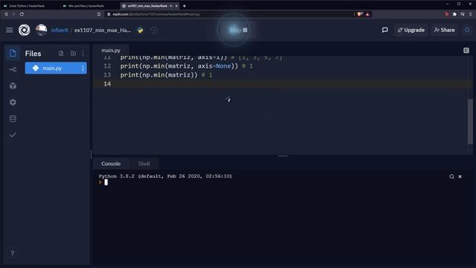Switch to the Shell tab
Screen dimensions: 476x268
click(144, 164)
